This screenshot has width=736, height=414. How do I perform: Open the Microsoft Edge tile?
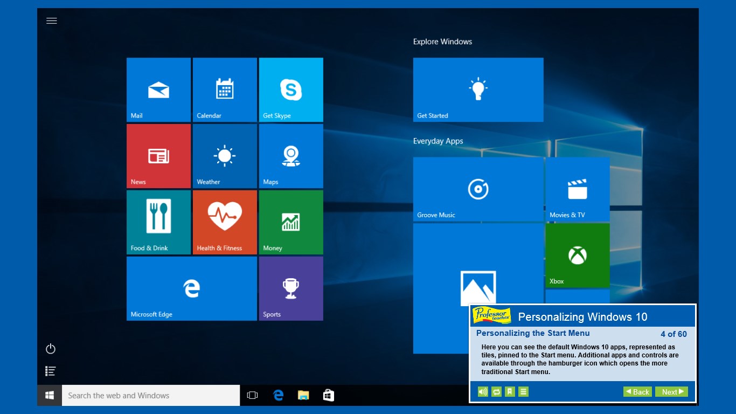point(191,288)
